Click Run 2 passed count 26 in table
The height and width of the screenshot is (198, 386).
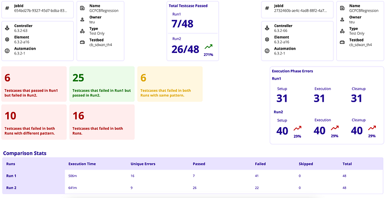pyautogui.click(x=195, y=188)
